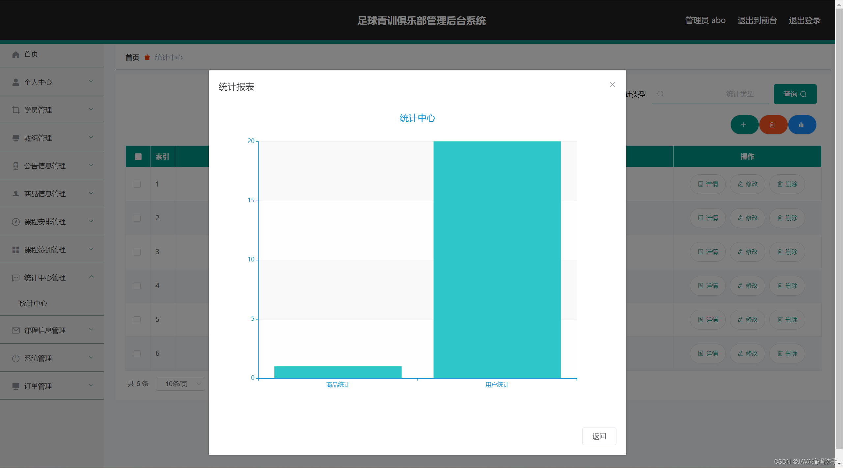The height and width of the screenshot is (468, 843).
Task: Check the checkbox for row 4
Action: (x=137, y=286)
